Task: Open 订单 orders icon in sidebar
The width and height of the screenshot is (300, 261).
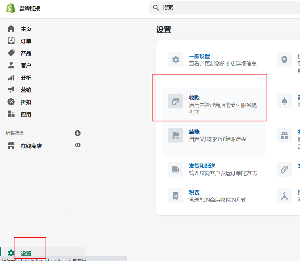Action: pyautogui.click(x=11, y=41)
